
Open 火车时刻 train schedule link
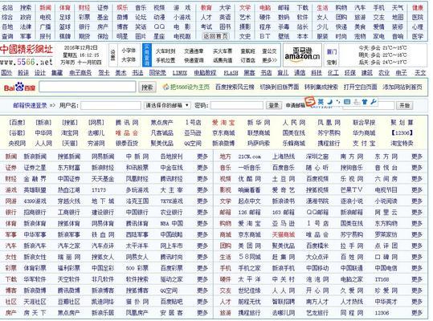point(165,51)
